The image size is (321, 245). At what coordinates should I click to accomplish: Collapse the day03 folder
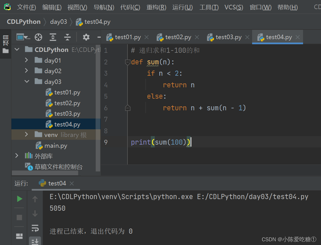tap(27, 81)
